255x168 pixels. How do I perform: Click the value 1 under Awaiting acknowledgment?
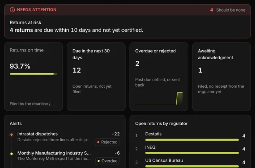(200, 70)
